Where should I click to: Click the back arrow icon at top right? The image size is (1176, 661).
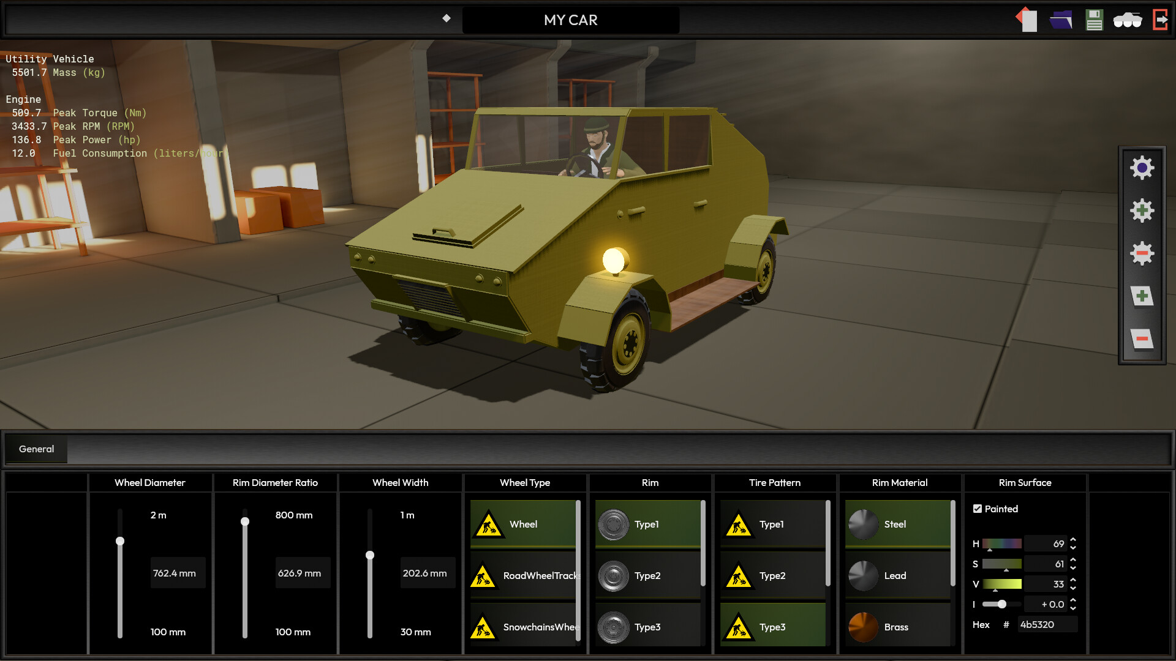1027,19
